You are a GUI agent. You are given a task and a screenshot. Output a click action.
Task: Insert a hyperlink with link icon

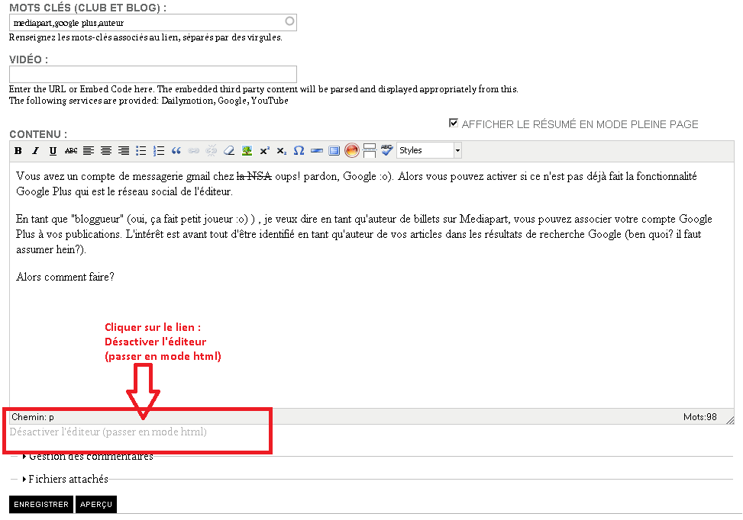point(194,150)
